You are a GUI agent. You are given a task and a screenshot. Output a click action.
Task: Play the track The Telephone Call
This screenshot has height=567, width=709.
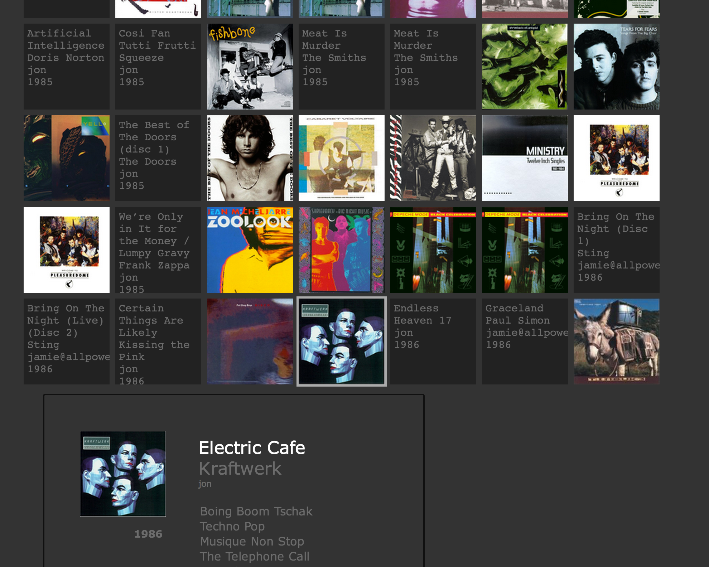tap(254, 556)
